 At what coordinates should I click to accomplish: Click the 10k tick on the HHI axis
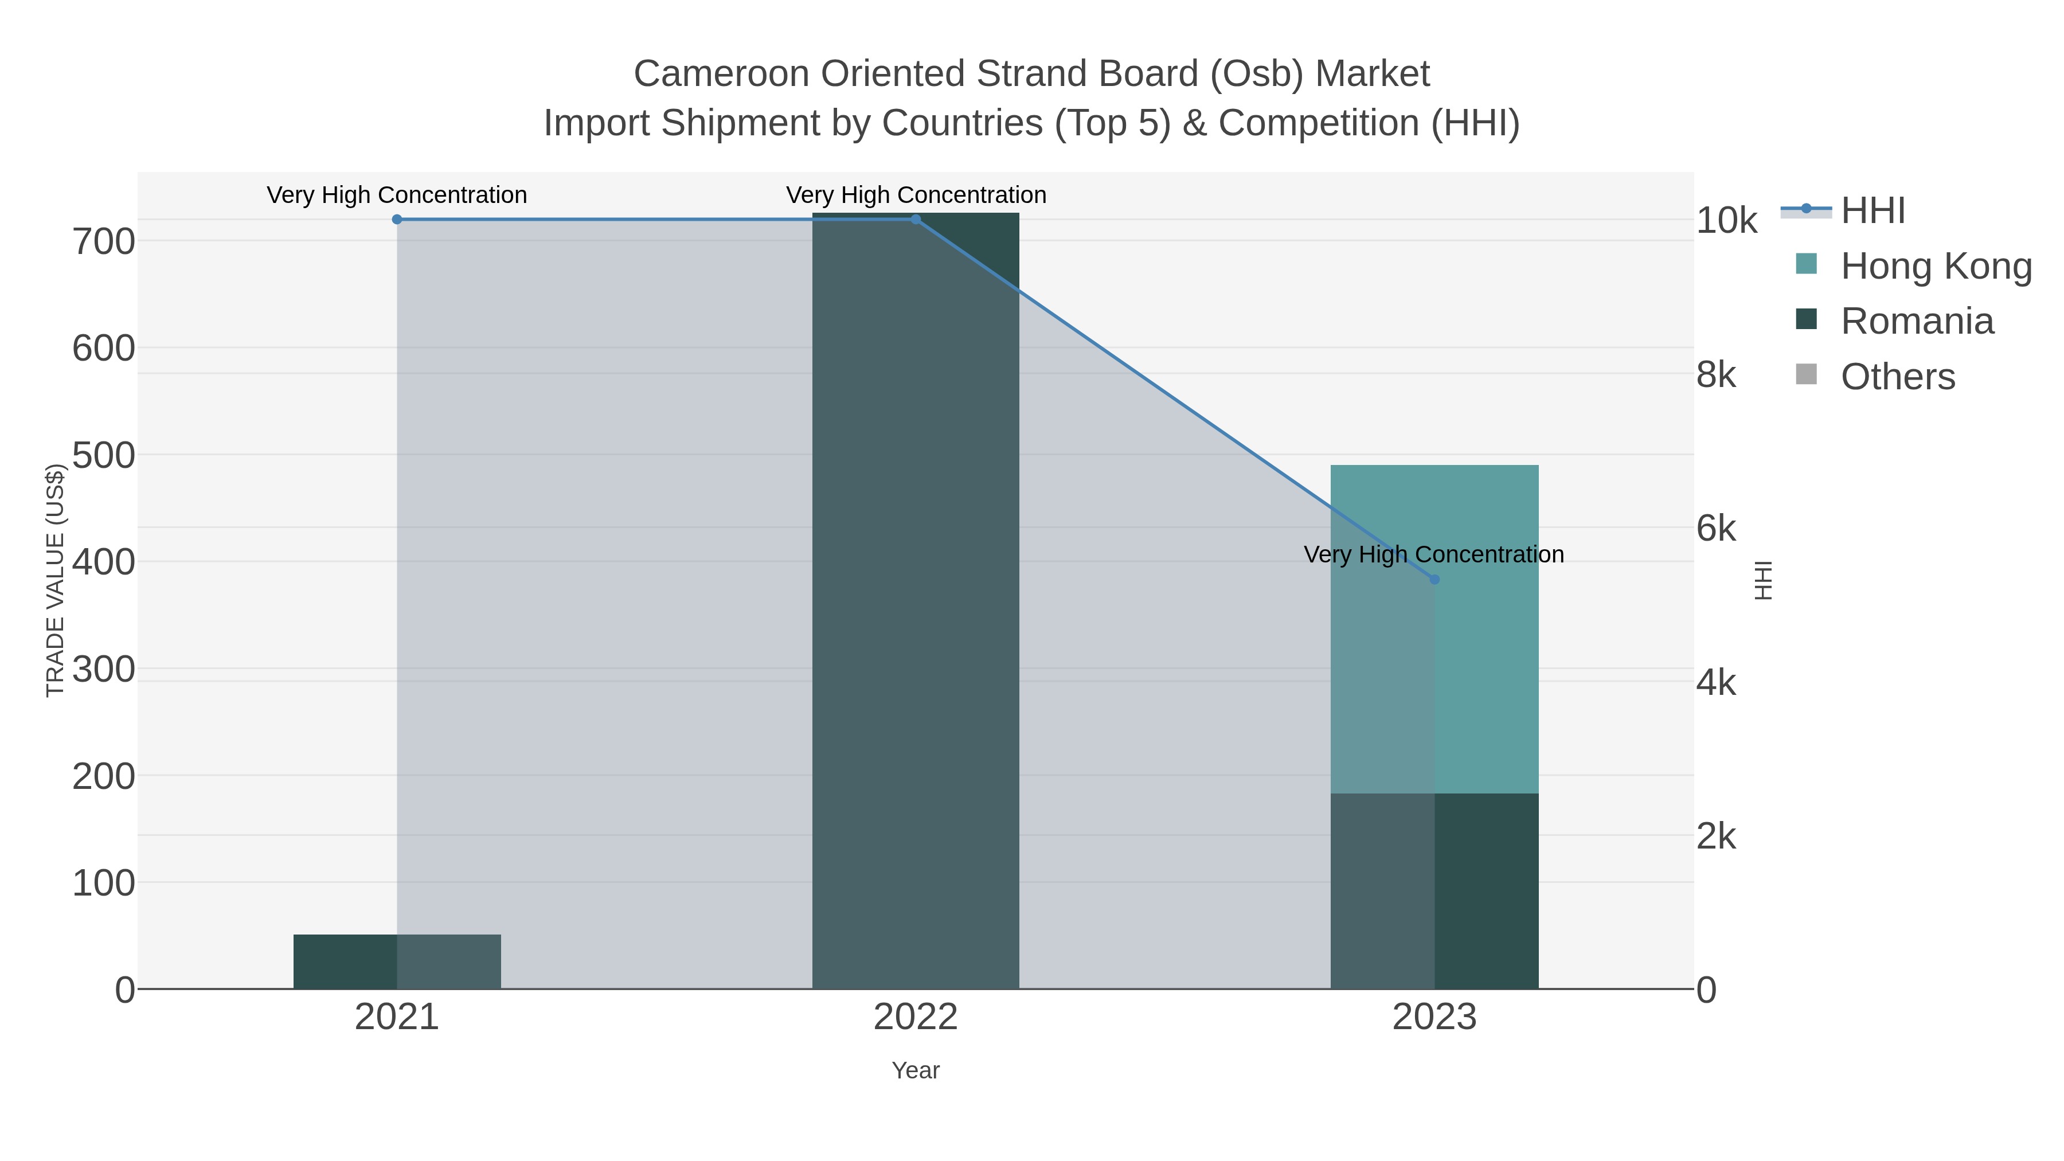coord(1727,220)
